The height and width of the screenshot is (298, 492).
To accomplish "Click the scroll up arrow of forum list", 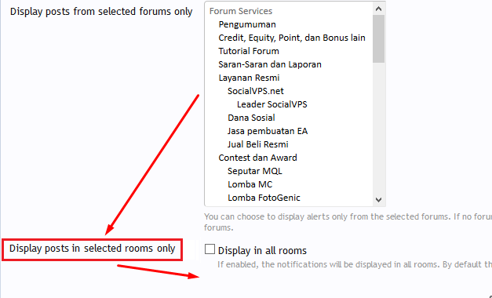I will 378,9.
